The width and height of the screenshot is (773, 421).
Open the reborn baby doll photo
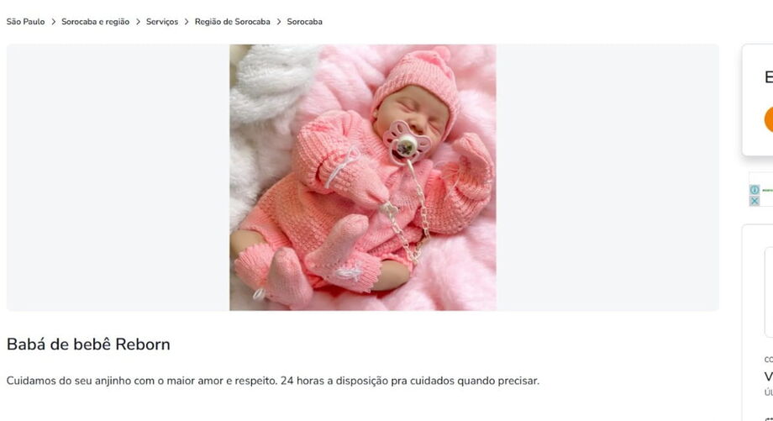coord(363,177)
